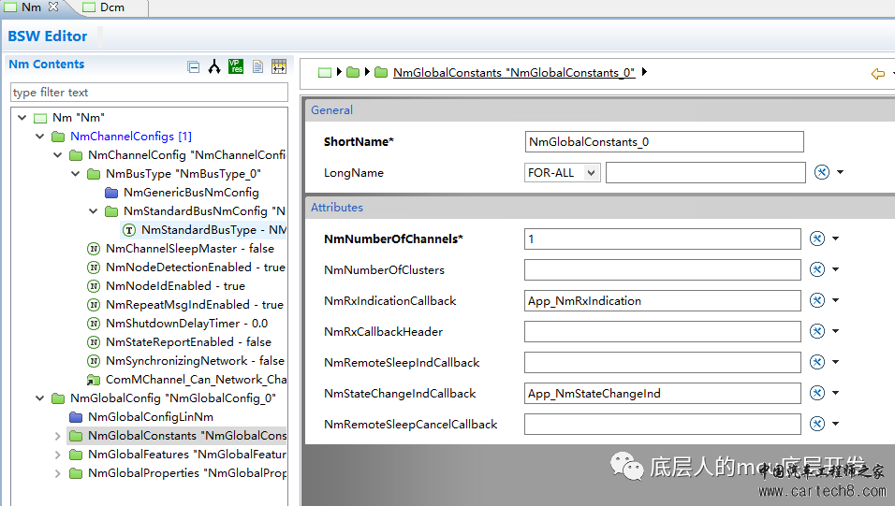Expand the NmGlobalConstants tree node
Screen dimensions: 895x506
pos(58,436)
